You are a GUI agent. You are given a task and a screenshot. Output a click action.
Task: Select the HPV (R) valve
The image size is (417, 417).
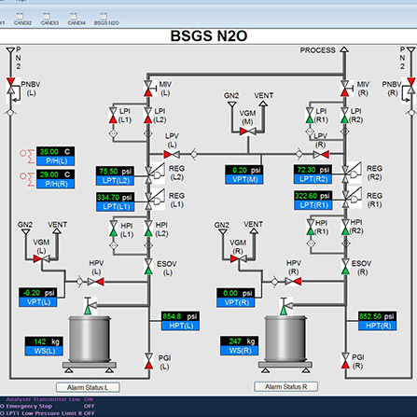click(293, 282)
